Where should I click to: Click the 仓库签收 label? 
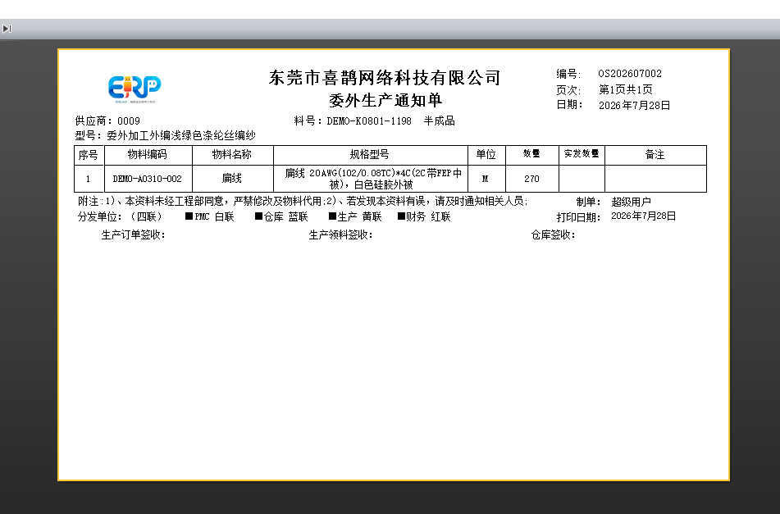(553, 234)
